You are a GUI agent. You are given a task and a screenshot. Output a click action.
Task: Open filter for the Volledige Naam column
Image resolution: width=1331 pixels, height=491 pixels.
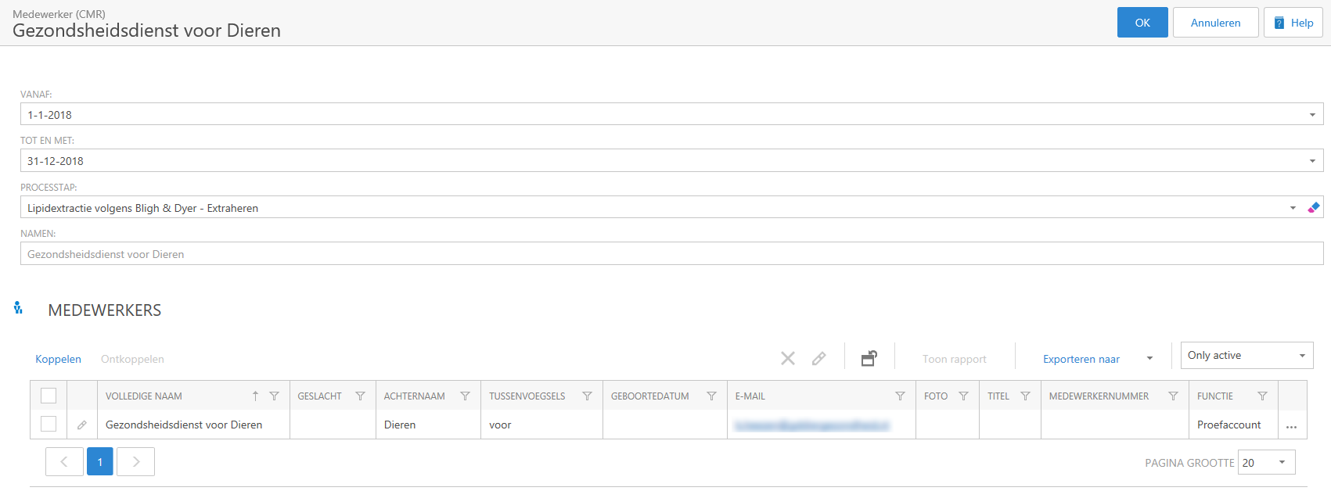(x=274, y=396)
